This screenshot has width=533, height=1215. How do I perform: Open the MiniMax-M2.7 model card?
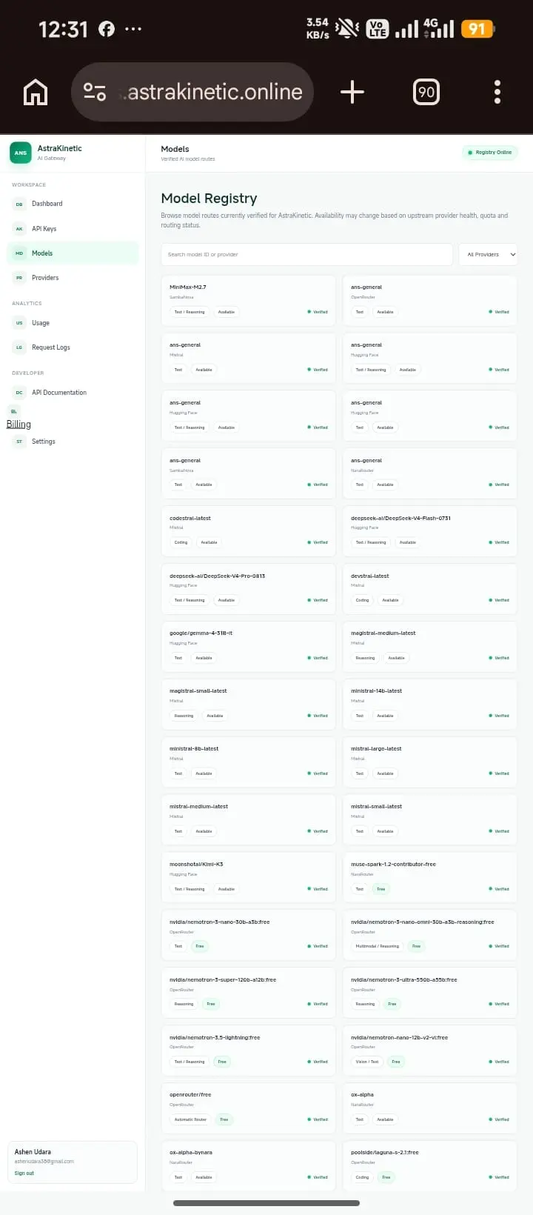248,300
